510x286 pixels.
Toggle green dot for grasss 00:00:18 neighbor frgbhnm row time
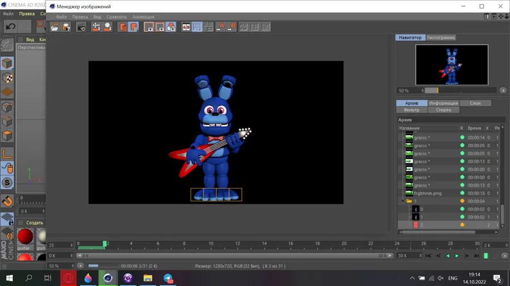click(462, 193)
